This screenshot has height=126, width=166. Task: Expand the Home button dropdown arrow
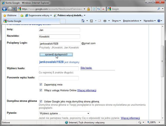pyautogui.click(x=87, y=21)
